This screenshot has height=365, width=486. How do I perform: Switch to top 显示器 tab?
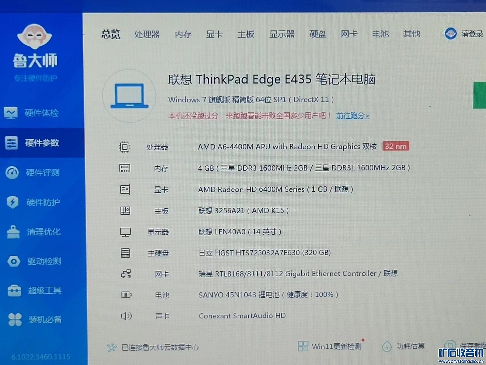282,34
